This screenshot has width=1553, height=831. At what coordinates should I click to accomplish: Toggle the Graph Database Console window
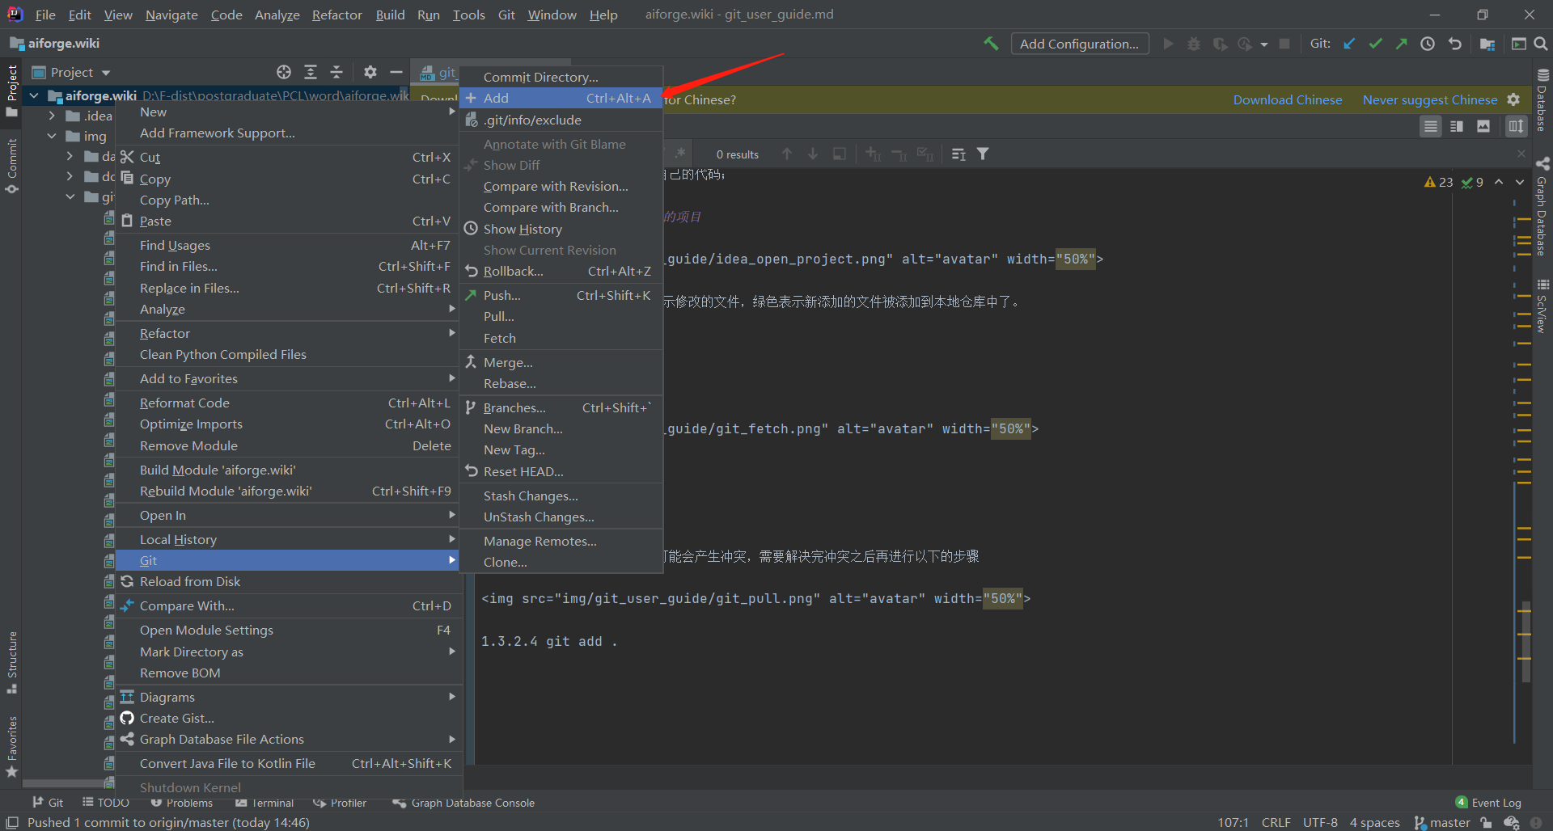pos(463,803)
